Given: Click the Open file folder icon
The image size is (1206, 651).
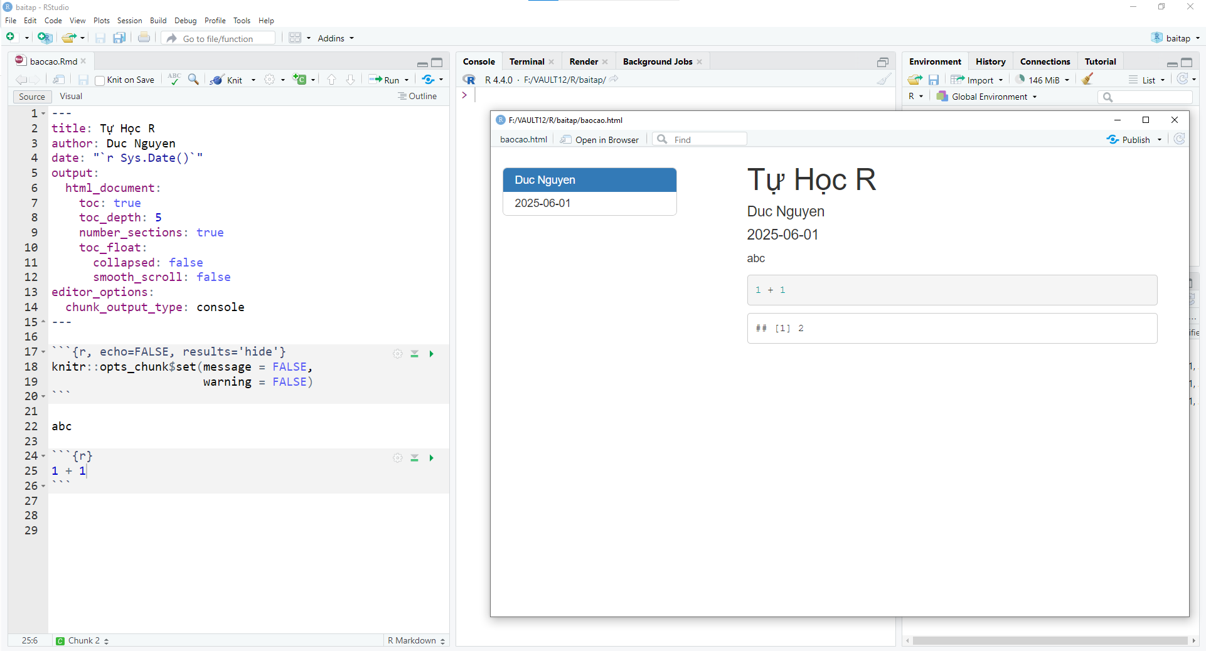Looking at the screenshot, I should [69, 38].
